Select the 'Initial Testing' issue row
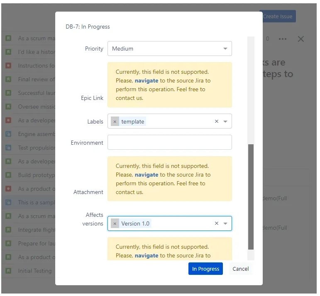The height and width of the screenshot is (296, 320). 29,271
